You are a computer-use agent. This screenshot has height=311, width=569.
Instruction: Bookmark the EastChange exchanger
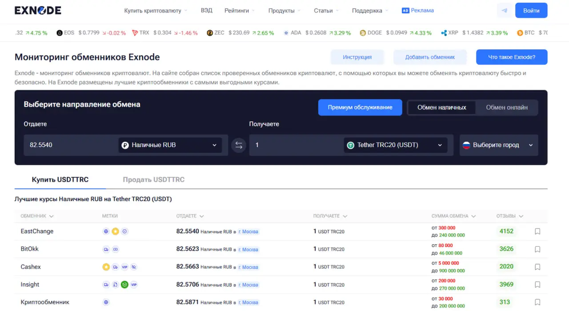click(x=537, y=231)
